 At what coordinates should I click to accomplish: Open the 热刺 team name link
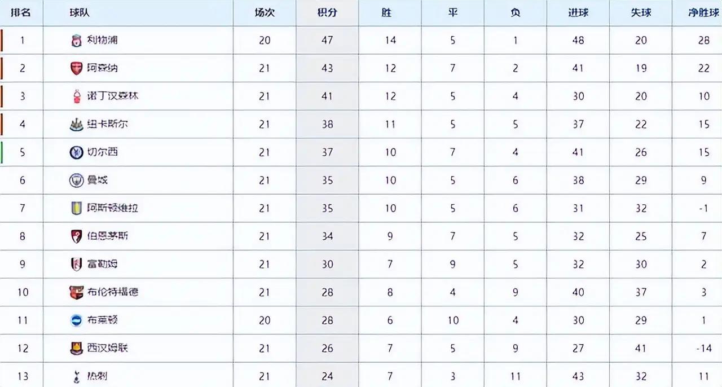coord(98,376)
